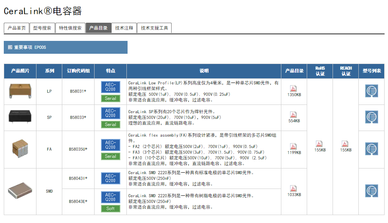Open the REACH certification PDF

point(345,144)
